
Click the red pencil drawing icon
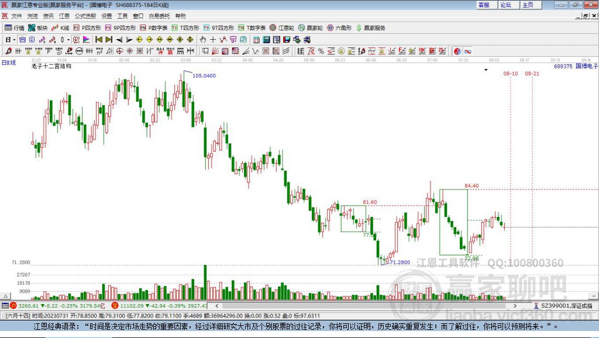point(8,51)
